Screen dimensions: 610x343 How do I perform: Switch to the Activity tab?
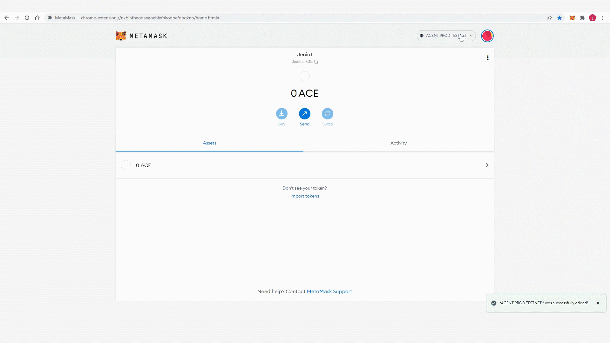click(398, 143)
